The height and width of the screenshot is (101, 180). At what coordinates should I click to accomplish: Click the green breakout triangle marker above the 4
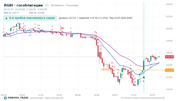[x=144, y=77]
